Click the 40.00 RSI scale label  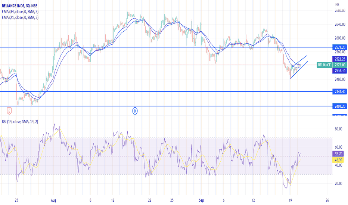[338, 165]
